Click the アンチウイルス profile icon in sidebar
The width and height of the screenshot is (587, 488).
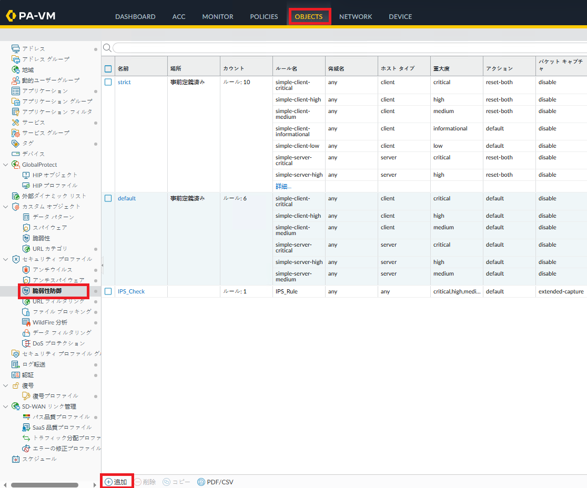[x=26, y=270]
